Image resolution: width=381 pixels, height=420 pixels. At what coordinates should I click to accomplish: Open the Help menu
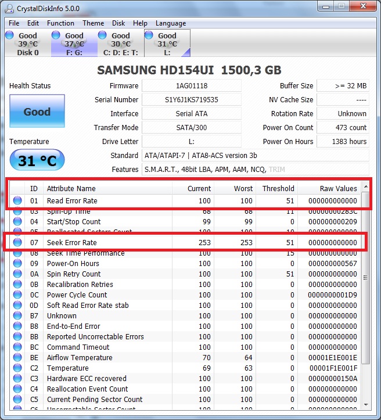[140, 23]
